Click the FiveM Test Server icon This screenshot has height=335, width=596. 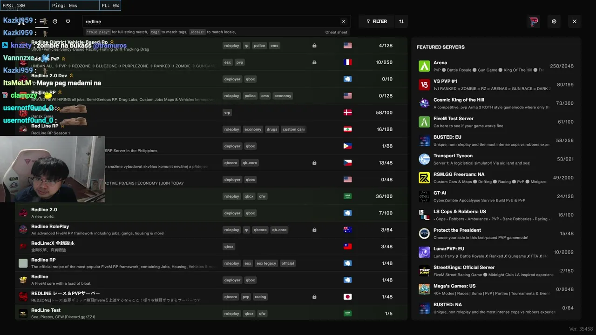(424, 122)
